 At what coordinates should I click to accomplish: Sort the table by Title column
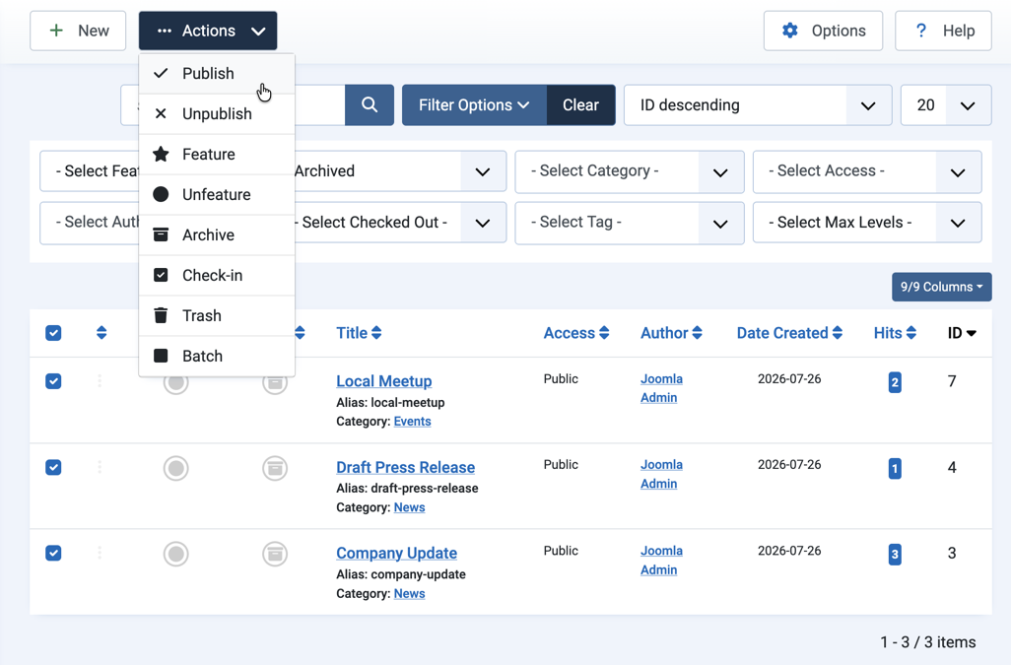click(359, 333)
